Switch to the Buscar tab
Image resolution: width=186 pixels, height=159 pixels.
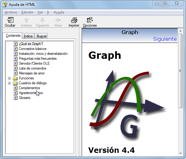pos(42,36)
